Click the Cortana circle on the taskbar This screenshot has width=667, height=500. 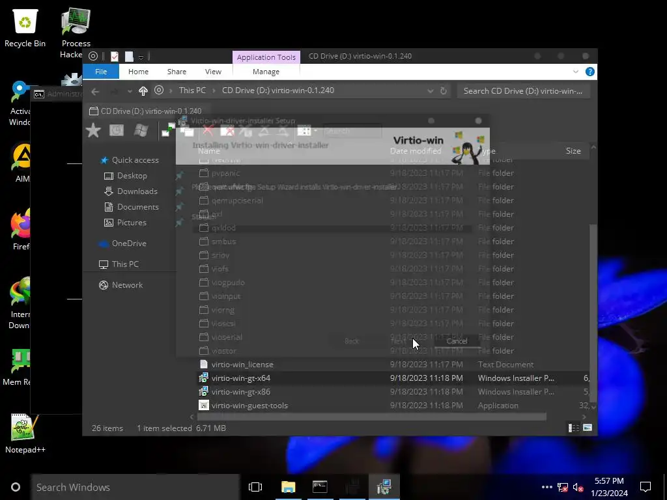16,487
